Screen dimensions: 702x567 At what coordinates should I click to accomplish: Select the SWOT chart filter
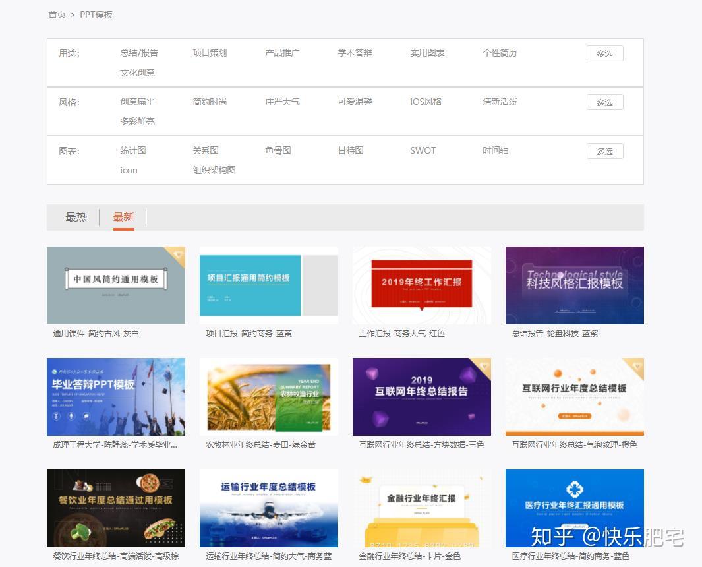(x=423, y=150)
